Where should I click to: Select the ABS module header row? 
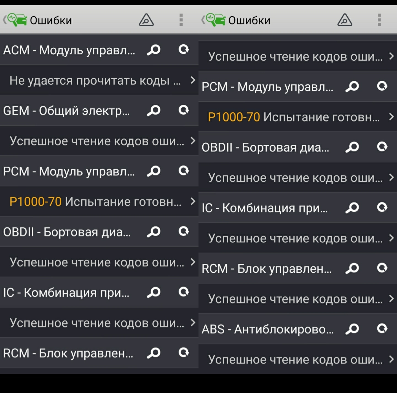tap(267, 329)
